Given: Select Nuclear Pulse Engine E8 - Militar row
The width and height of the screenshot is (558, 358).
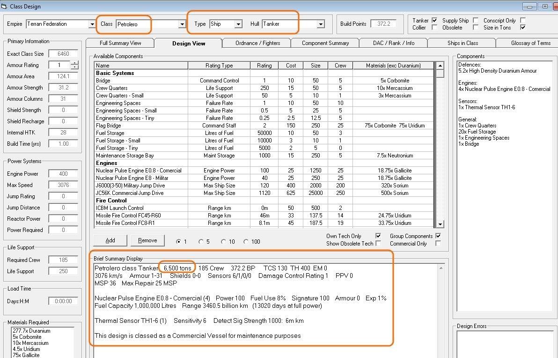Looking at the screenshot, I should click(x=264, y=178).
